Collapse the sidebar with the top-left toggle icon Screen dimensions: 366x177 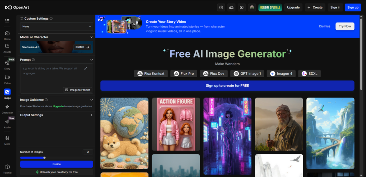[x=7, y=21]
